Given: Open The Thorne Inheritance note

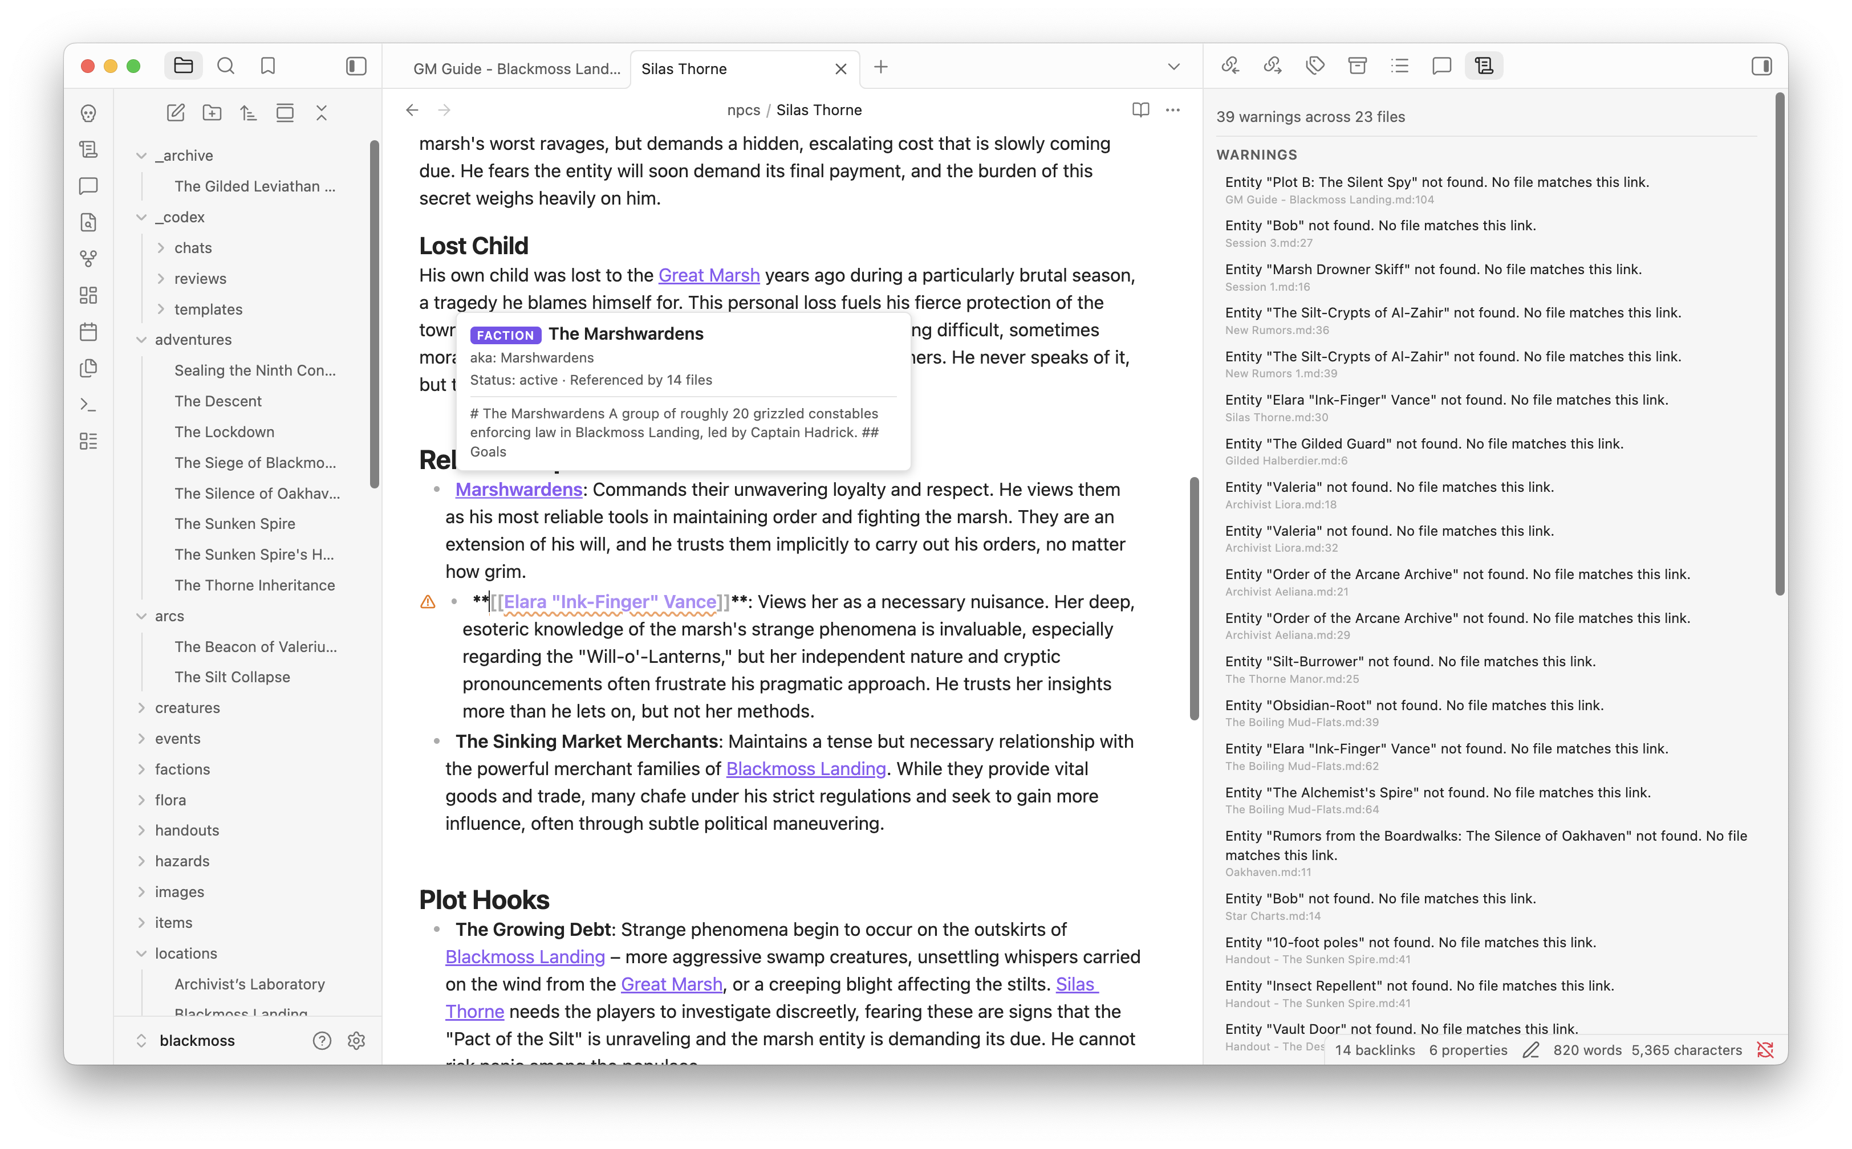Looking at the screenshot, I should [254, 585].
